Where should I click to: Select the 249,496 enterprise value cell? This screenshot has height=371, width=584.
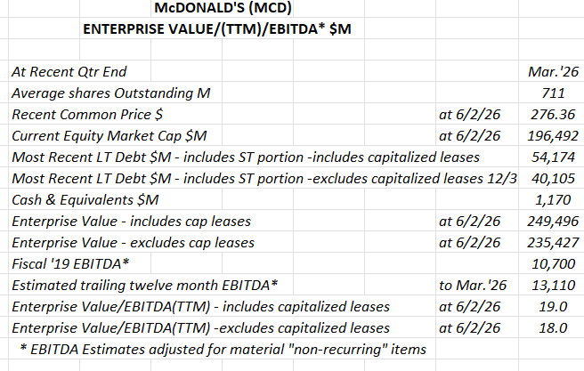(x=553, y=222)
